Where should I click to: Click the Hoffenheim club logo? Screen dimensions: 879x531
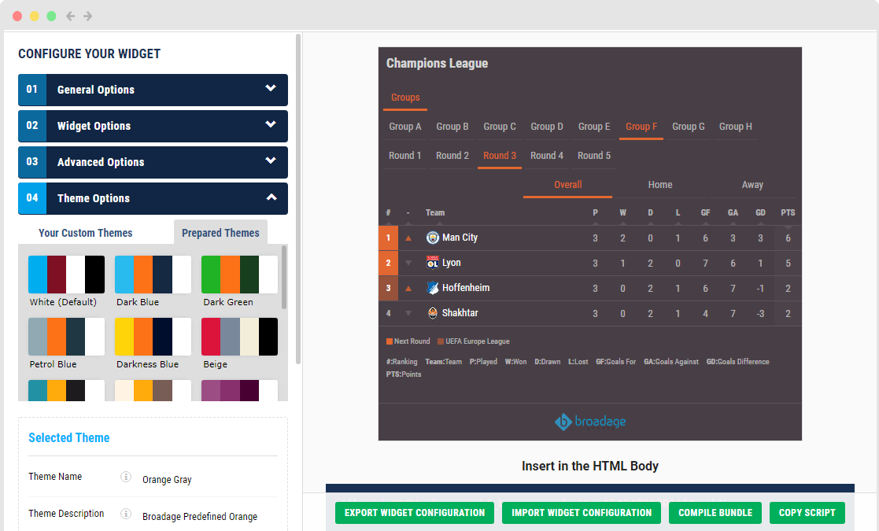point(434,288)
